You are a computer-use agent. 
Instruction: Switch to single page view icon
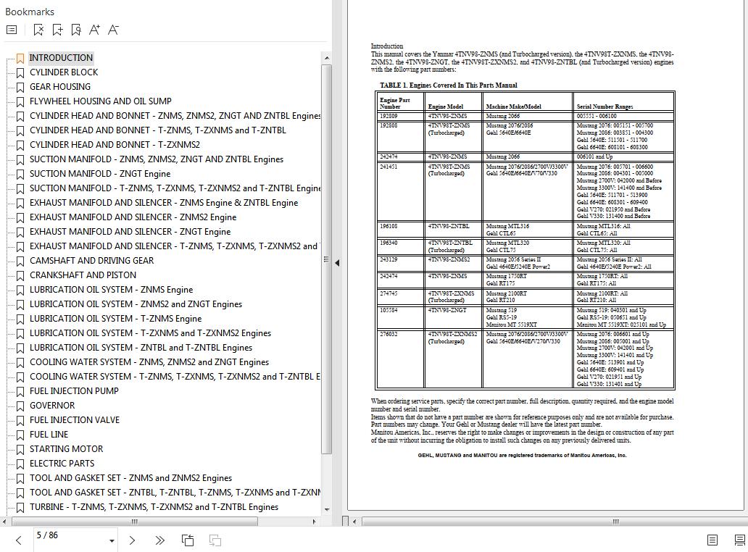pyautogui.click(x=712, y=540)
